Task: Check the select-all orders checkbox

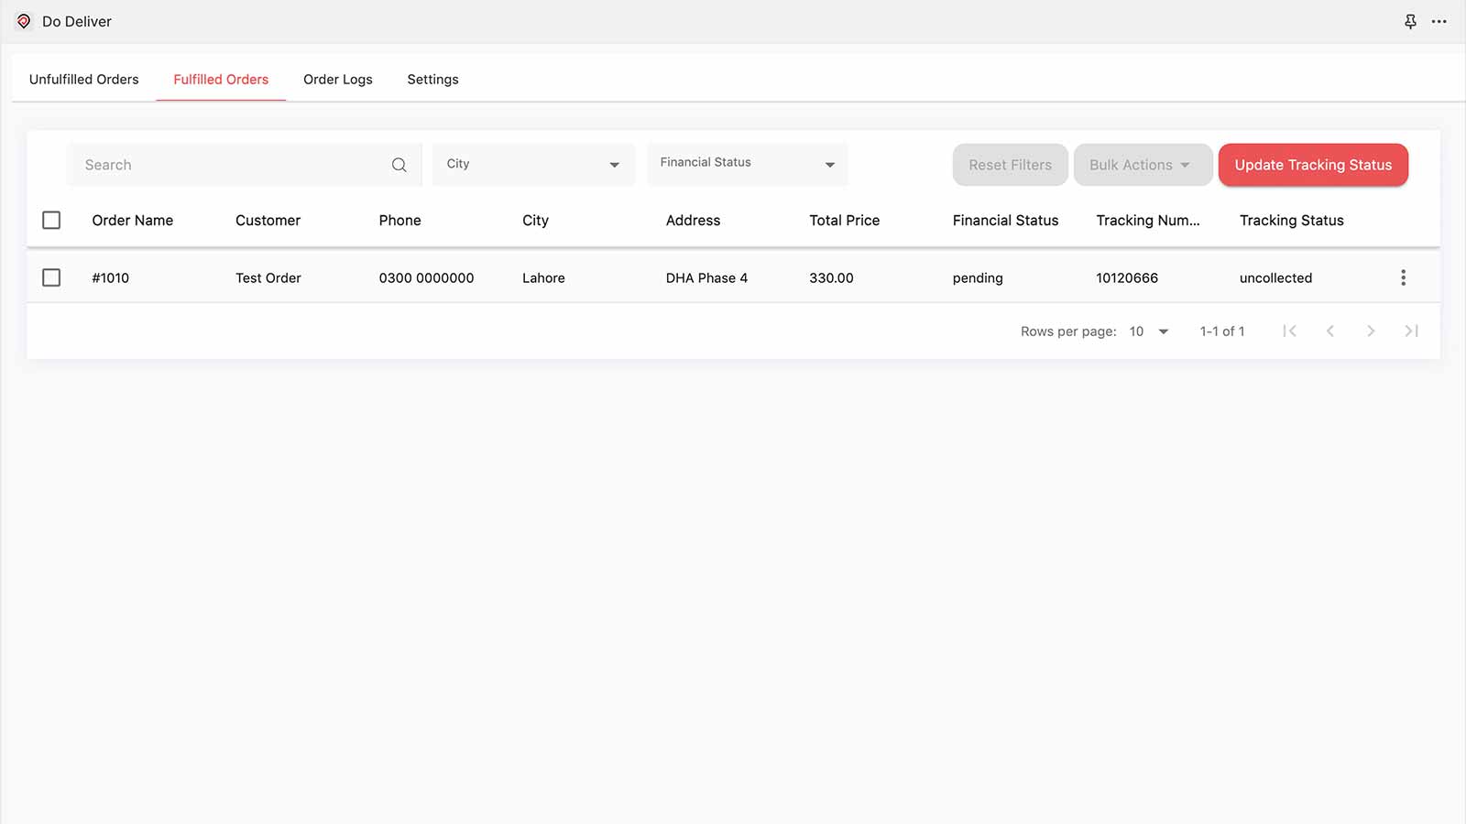Action: [x=51, y=221]
